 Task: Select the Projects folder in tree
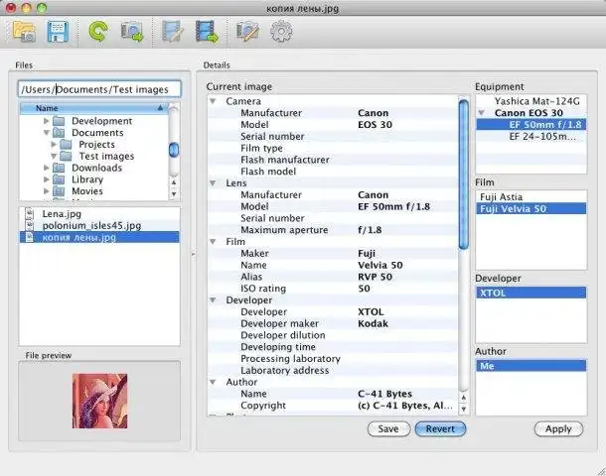click(x=97, y=144)
